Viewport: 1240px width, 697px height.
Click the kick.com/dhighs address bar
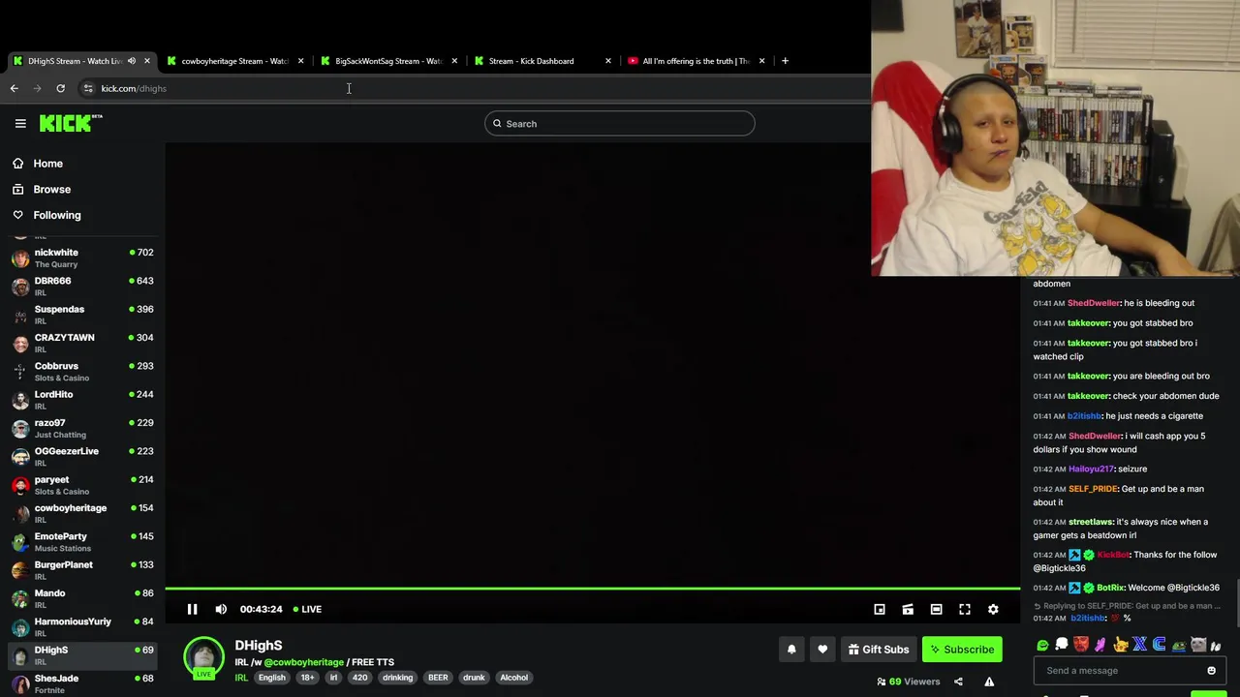click(134, 88)
